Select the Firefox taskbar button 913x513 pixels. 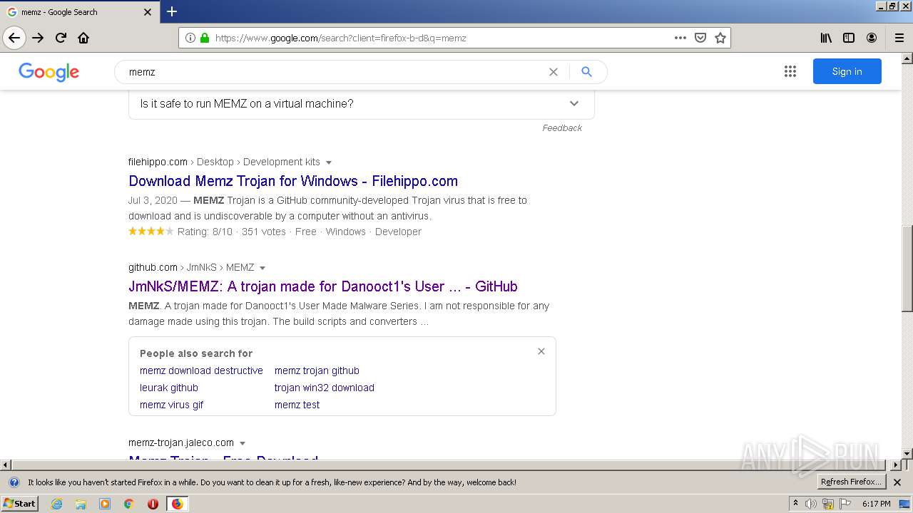178,504
